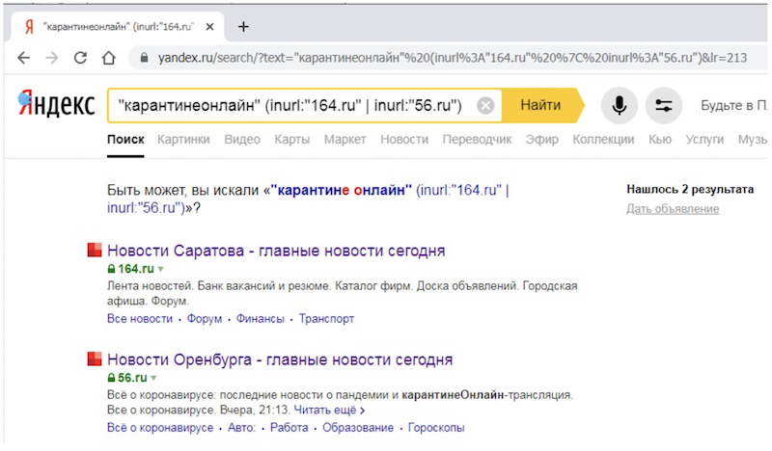Switch to Видео tab
This screenshot has width=772, height=451.
[x=242, y=140]
